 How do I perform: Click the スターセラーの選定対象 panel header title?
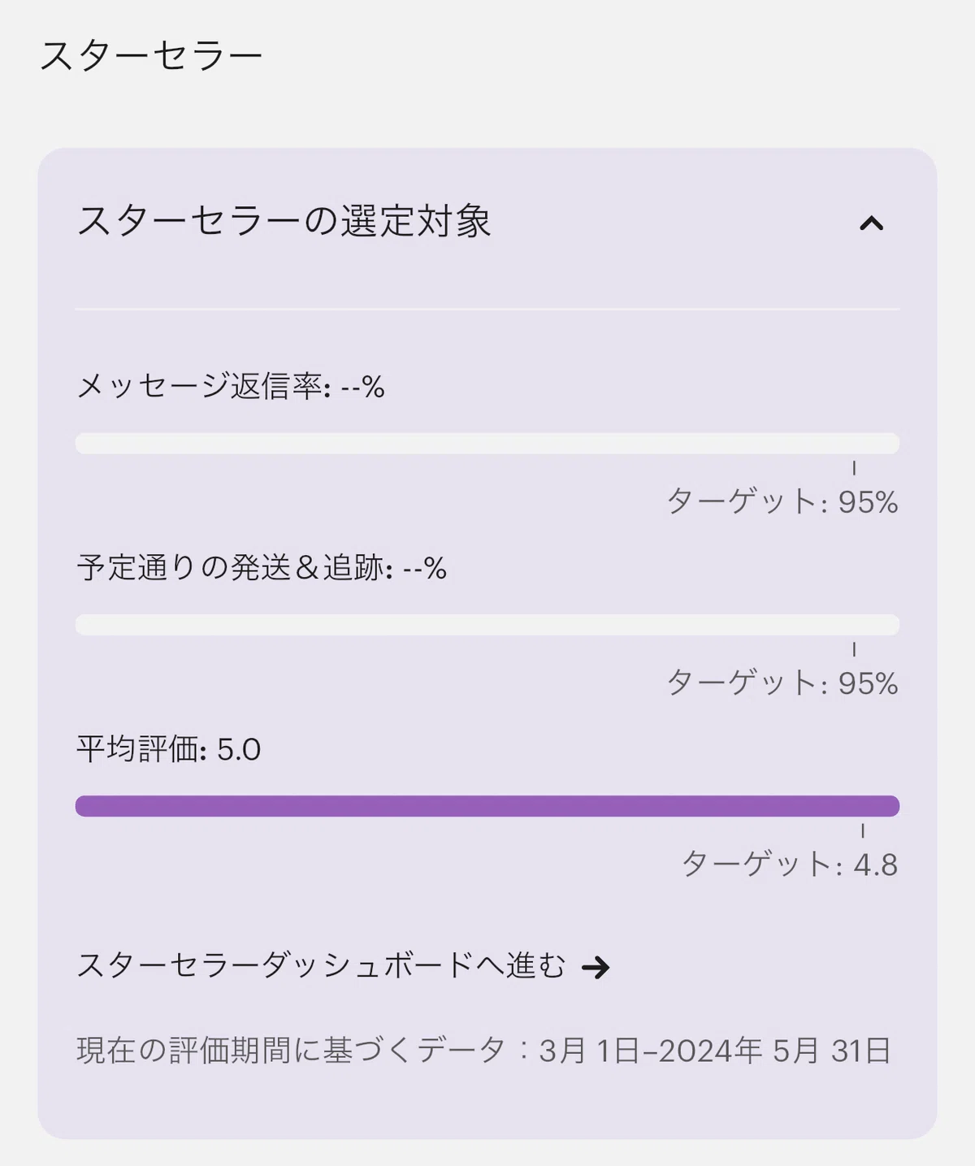coord(284,221)
